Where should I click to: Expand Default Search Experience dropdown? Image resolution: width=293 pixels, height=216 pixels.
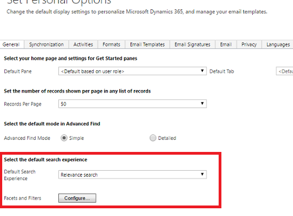click(133, 175)
